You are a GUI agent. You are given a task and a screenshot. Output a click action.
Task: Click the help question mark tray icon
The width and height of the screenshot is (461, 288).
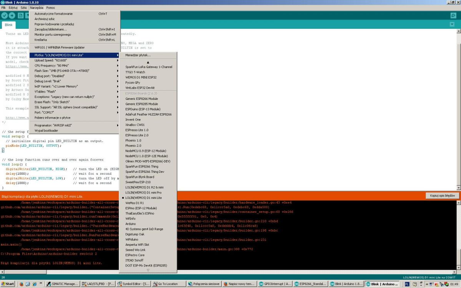point(415,284)
